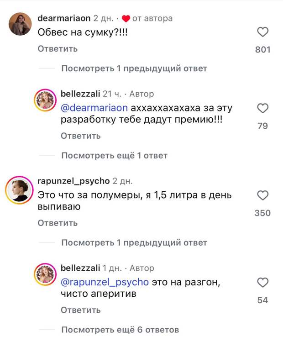Like rapunzel_psycho's comment about 1,5 литра

[x=263, y=195]
